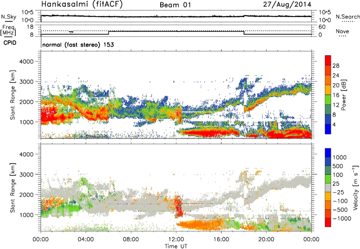Viewport: 360px width, 249px height.
Task: Click the '18' frequency axis tick
Action: coord(30,27)
